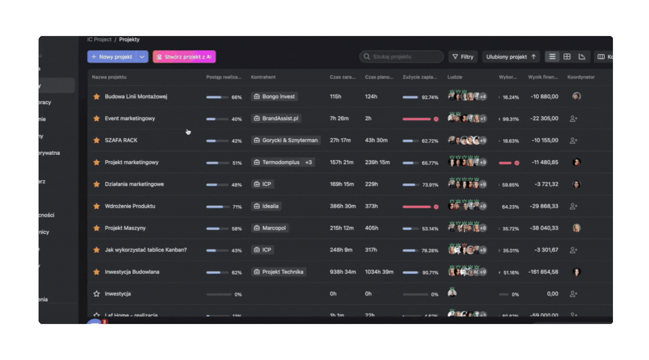The image size is (649, 360).
Task: Click the 71% progress bar of Wdrożenie Produktu
Action: [218, 207]
